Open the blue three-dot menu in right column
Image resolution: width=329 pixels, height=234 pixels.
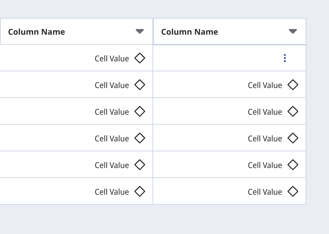tap(285, 58)
